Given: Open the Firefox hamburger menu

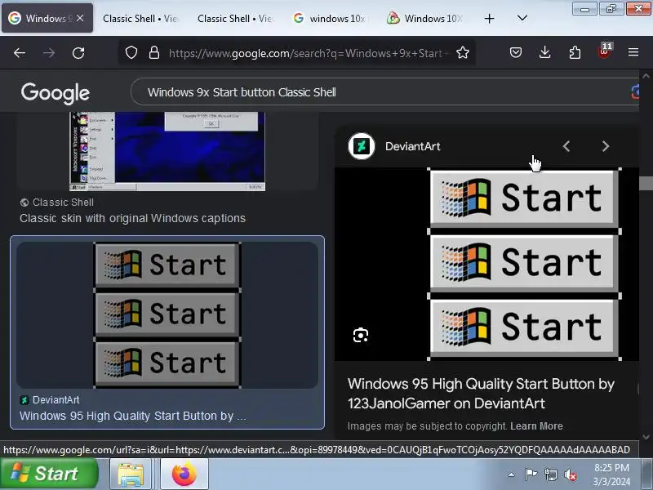Looking at the screenshot, I should (633, 52).
